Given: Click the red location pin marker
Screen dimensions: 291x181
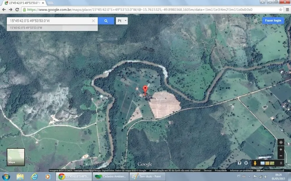Looking at the screenshot, I should (145, 89).
